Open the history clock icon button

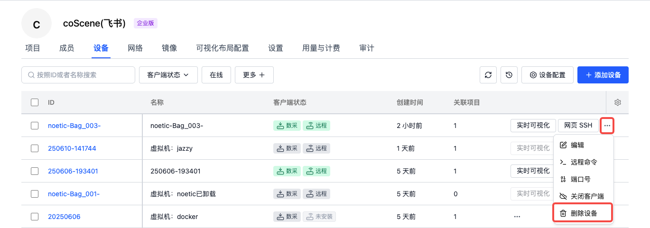point(509,75)
